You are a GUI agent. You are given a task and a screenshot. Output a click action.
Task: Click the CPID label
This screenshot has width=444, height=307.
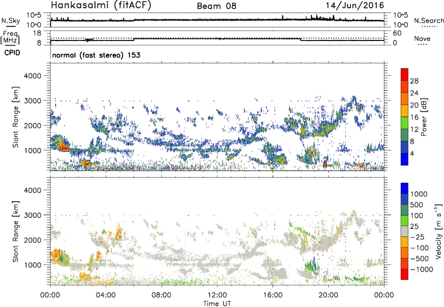point(12,53)
